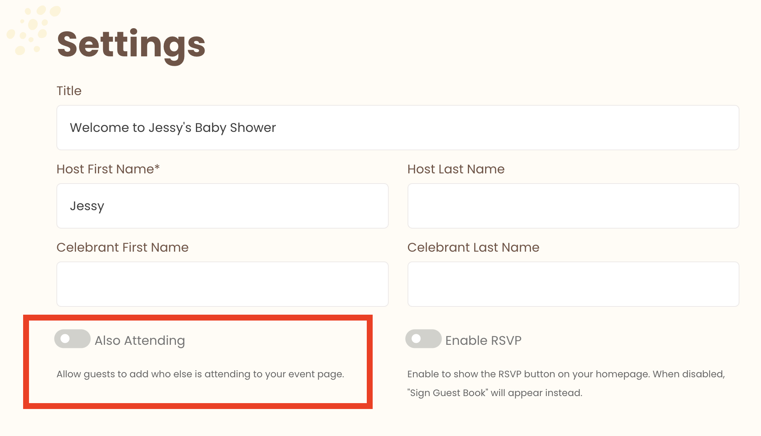This screenshot has height=436, width=761.
Task: Click the Settings page heading
Action: (131, 44)
